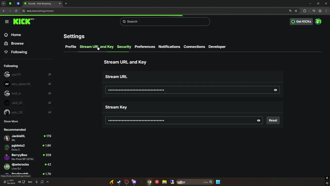This screenshot has height=186, width=330.
Task: Click the address bar URL
Action: 40,11
